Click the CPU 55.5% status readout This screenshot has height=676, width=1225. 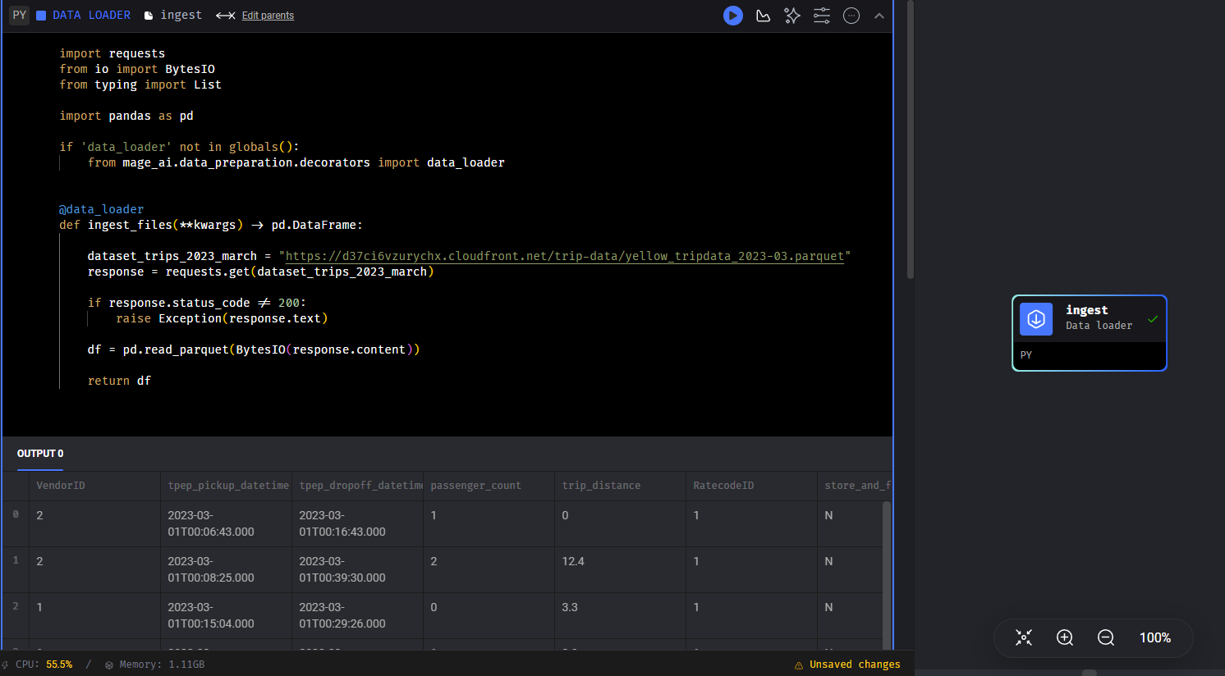pos(44,665)
